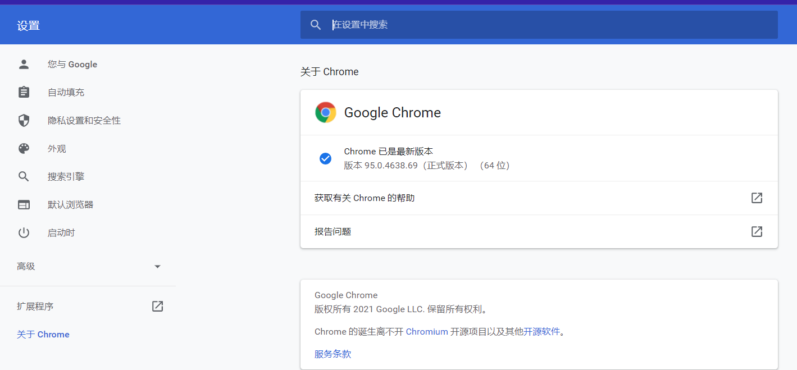
Task: Open the Chromium link
Action: pos(427,331)
